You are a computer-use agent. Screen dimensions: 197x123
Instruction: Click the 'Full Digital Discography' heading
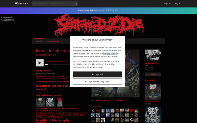click(x=49, y=95)
